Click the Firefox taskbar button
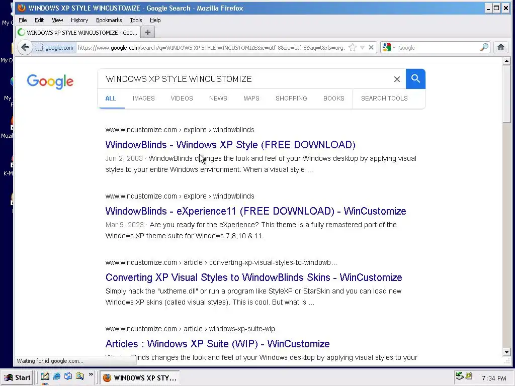This screenshot has height=386, width=515. 140,378
